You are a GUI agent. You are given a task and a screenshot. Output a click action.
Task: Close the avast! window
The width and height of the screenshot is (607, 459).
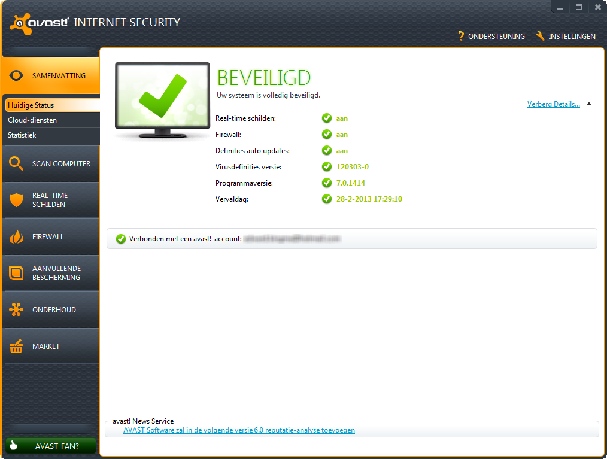click(597, 7)
